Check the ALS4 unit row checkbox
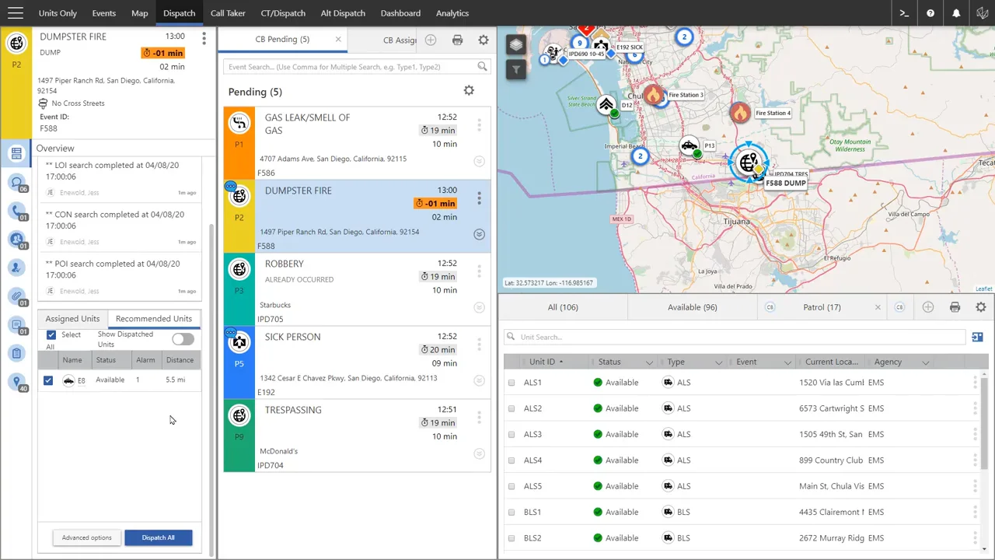Viewport: 995px width, 560px height. 511,460
